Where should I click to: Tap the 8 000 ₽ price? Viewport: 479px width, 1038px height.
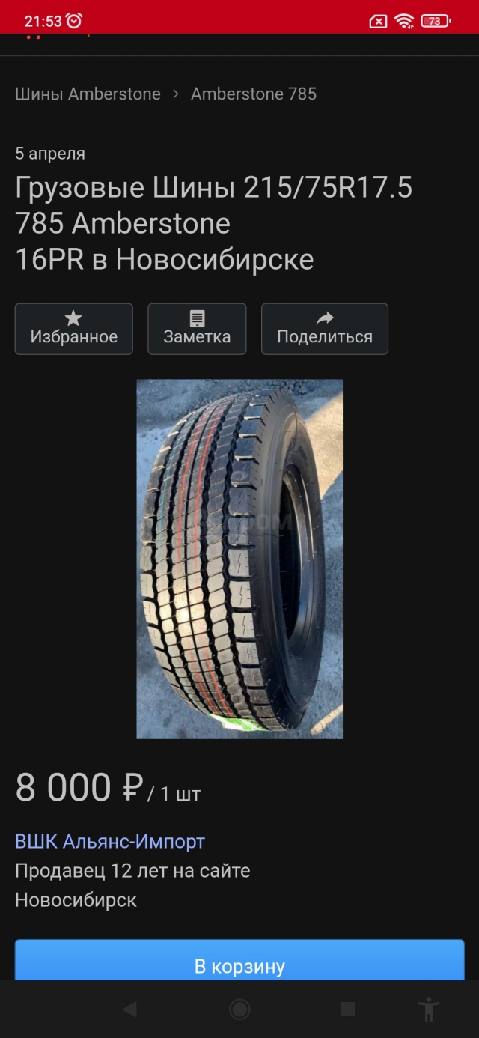(x=79, y=788)
